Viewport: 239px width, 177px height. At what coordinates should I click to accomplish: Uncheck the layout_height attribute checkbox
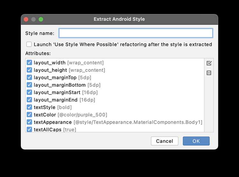[29, 70]
